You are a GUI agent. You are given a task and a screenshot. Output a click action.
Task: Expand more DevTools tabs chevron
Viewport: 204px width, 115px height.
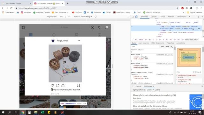tap(190, 17)
